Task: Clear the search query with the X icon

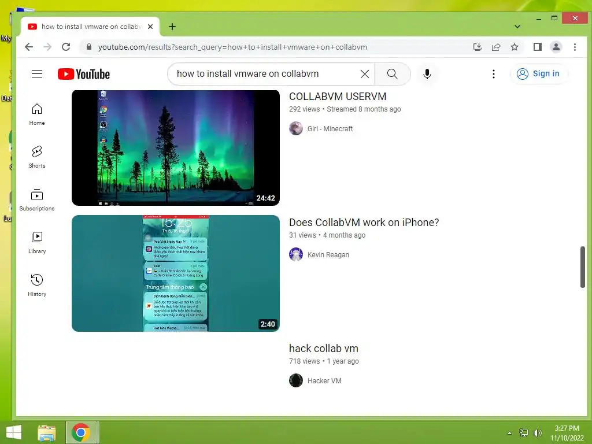Action: click(x=364, y=74)
